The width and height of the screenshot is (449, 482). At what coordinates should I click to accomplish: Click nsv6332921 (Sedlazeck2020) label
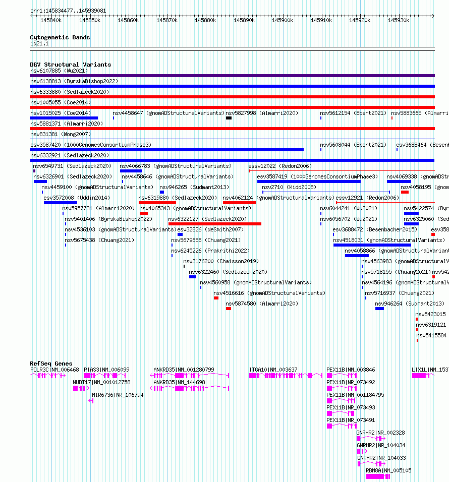click(x=70, y=156)
